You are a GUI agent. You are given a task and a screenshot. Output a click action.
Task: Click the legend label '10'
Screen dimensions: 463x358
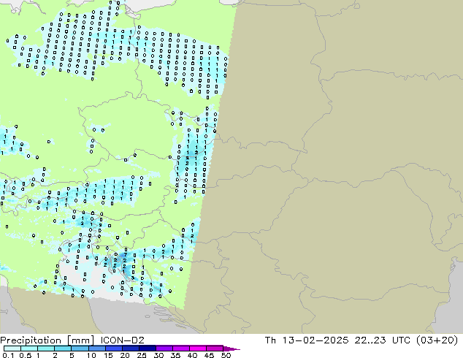tap(91, 355)
